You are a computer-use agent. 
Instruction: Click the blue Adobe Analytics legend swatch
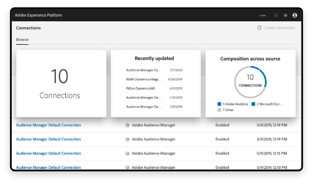point(220,104)
